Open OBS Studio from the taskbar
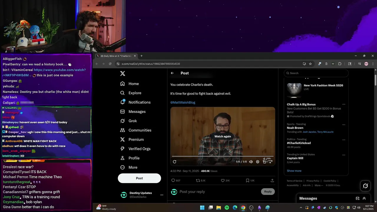This screenshot has width=377, height=212. 251,208
